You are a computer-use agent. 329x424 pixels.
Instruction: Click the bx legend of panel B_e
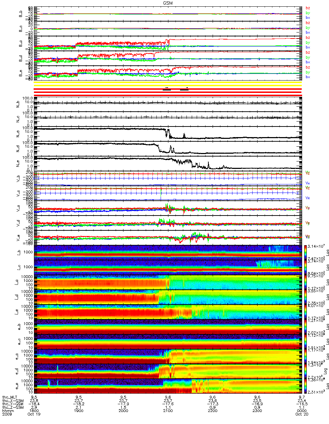308,77
